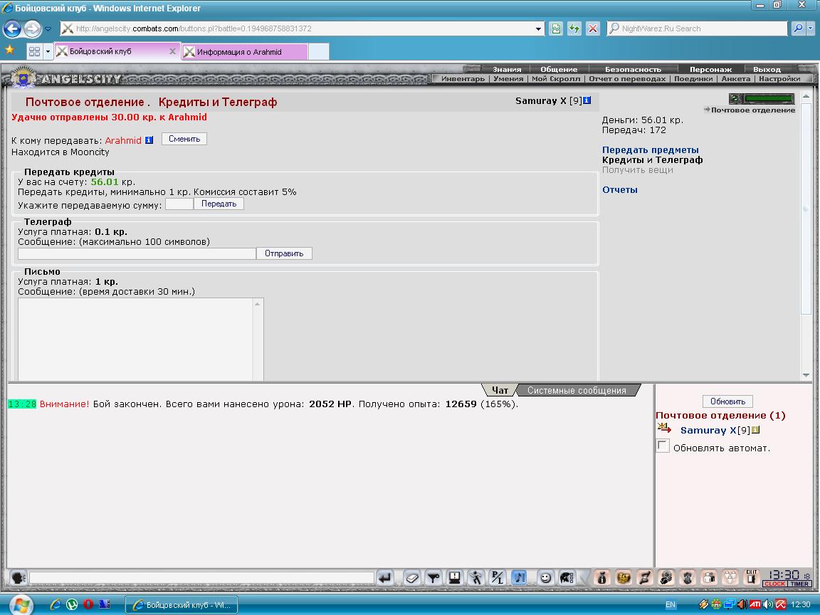The width and height of the screenshot is (820, 615).
Task: Open the smiley emoticons icon
Action: point(545,578)
